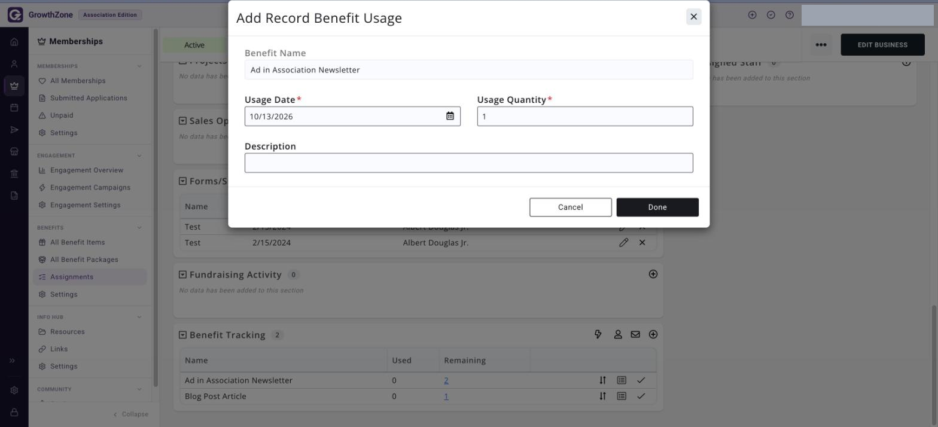Open the Reports document icon in left rail
Screen dimensions: 938x427
pos(14,196)
